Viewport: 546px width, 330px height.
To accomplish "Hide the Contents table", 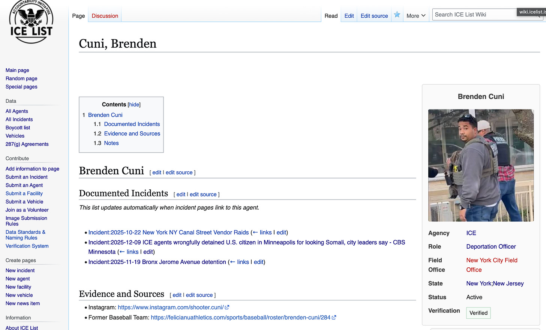I will pyautogui.click(x=134, y=105).
